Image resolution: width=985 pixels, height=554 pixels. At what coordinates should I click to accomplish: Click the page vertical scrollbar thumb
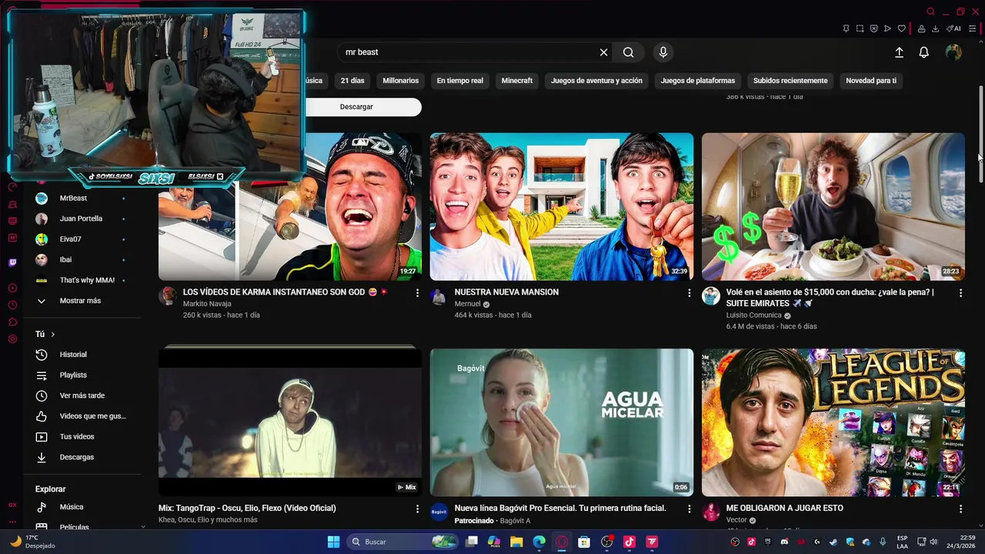point(980,134)
